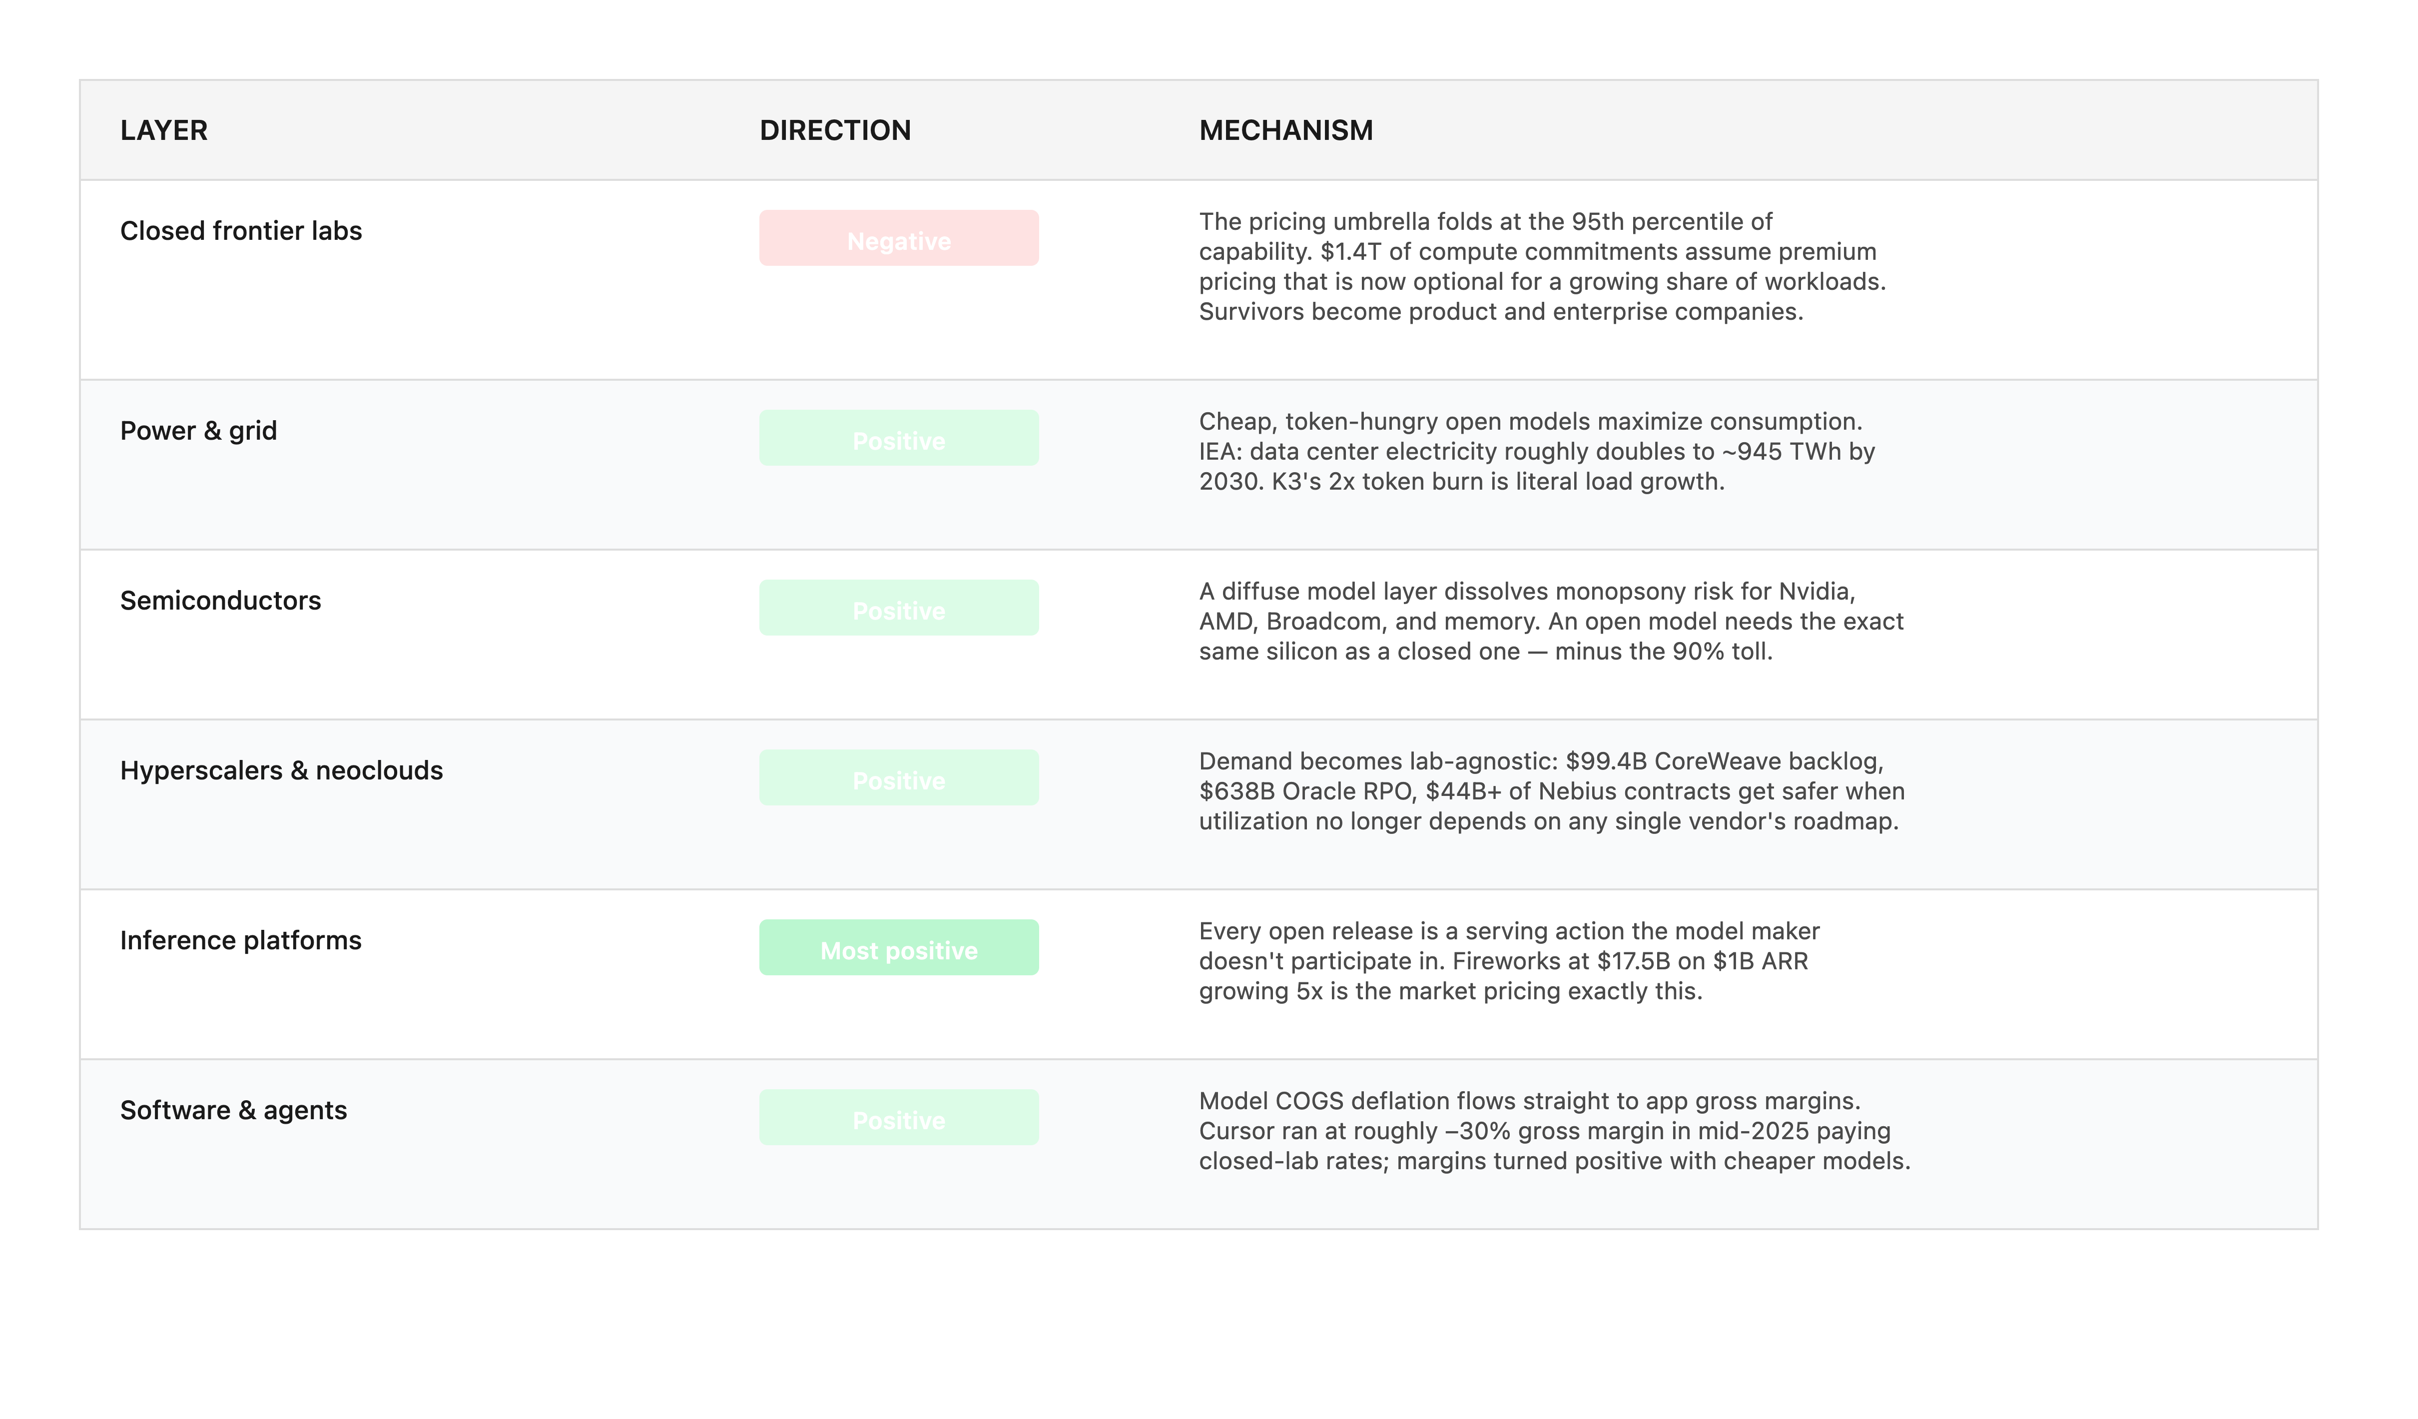Click the Positive badge in Power & grid row

point(899,439)
